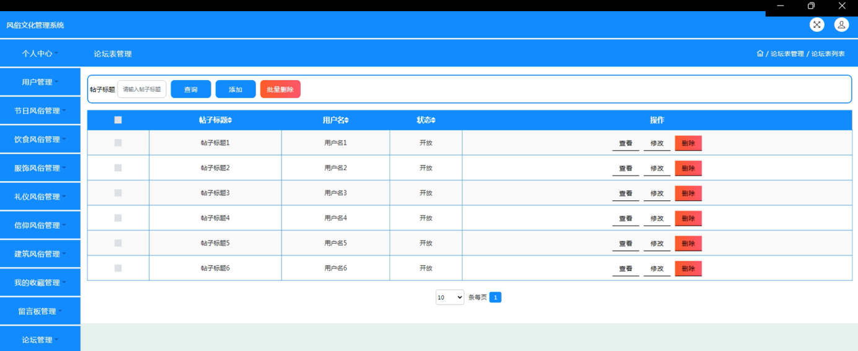The image size is (858, 351).
Task: Toggle the select-all checkbox in table header
Action: coord(118,120)
